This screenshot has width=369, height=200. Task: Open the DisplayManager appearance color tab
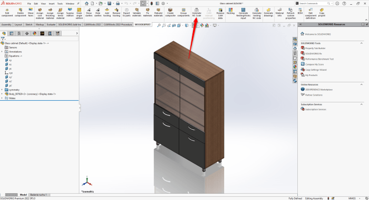pos(35,33)
